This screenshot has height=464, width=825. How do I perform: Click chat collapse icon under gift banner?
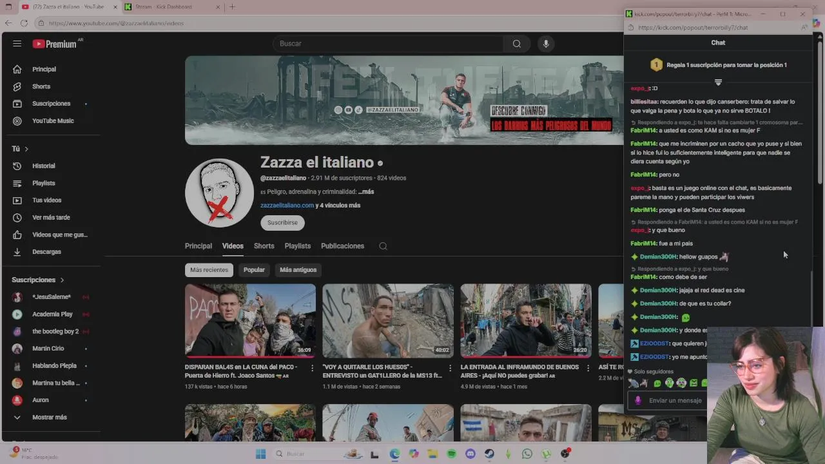pyautogui.click(x=718, y=82)
